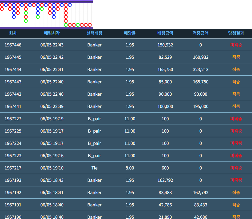Select round number 1967192

(13, 193)
